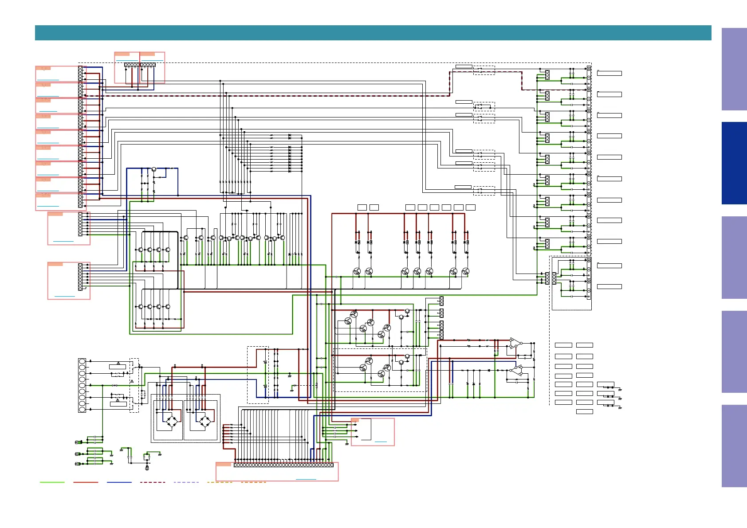This screenshot has height=528, width=747.
Task: Select the dark blue active side tab
Action: 734,163
